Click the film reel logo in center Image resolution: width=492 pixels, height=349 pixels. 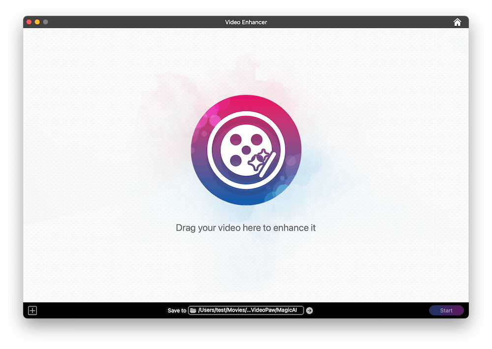pyautogui.click(x=246, y=150)
